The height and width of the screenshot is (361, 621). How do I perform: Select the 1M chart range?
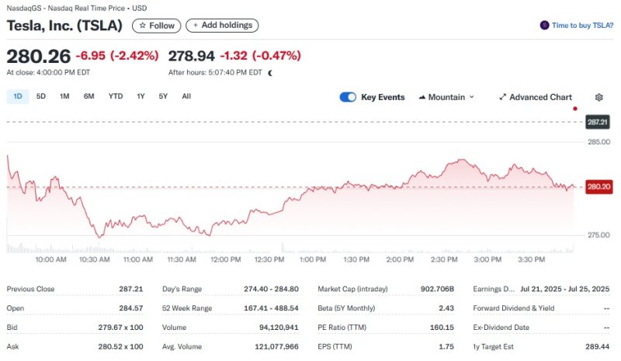64,96
